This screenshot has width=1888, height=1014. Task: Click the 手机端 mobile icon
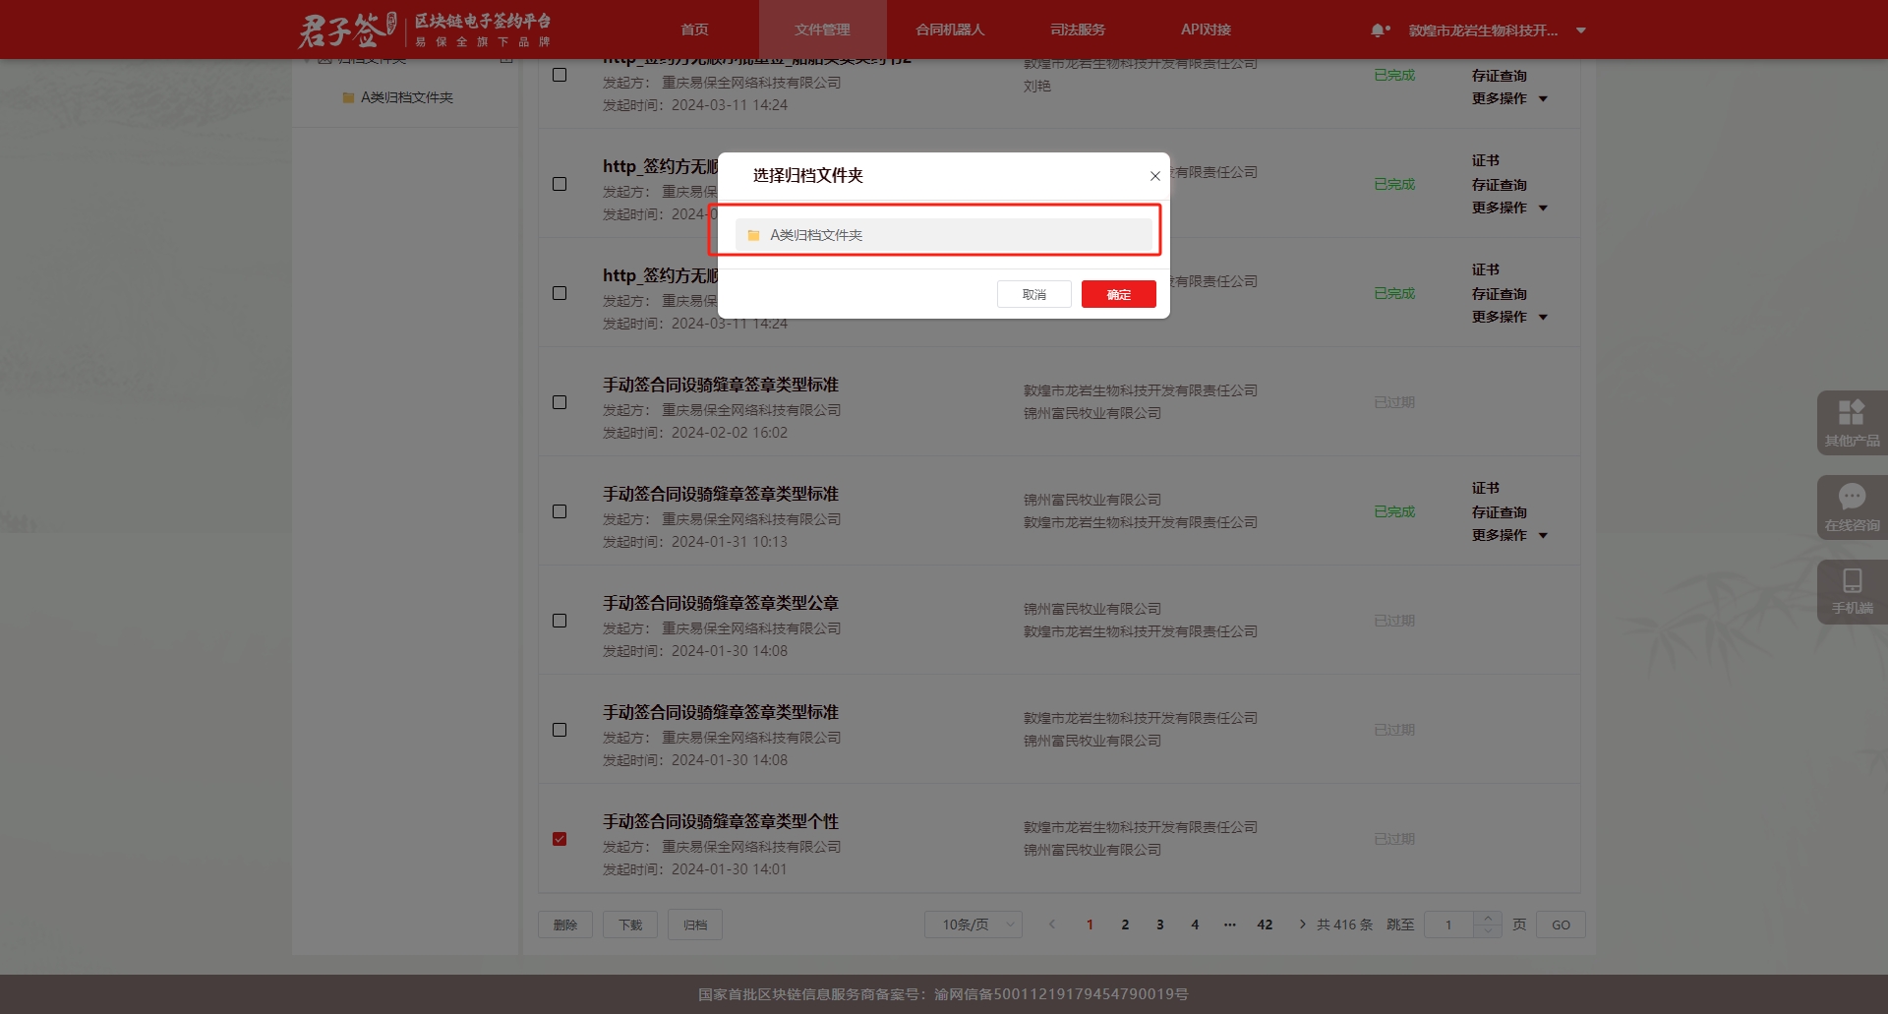point(1852,591)
